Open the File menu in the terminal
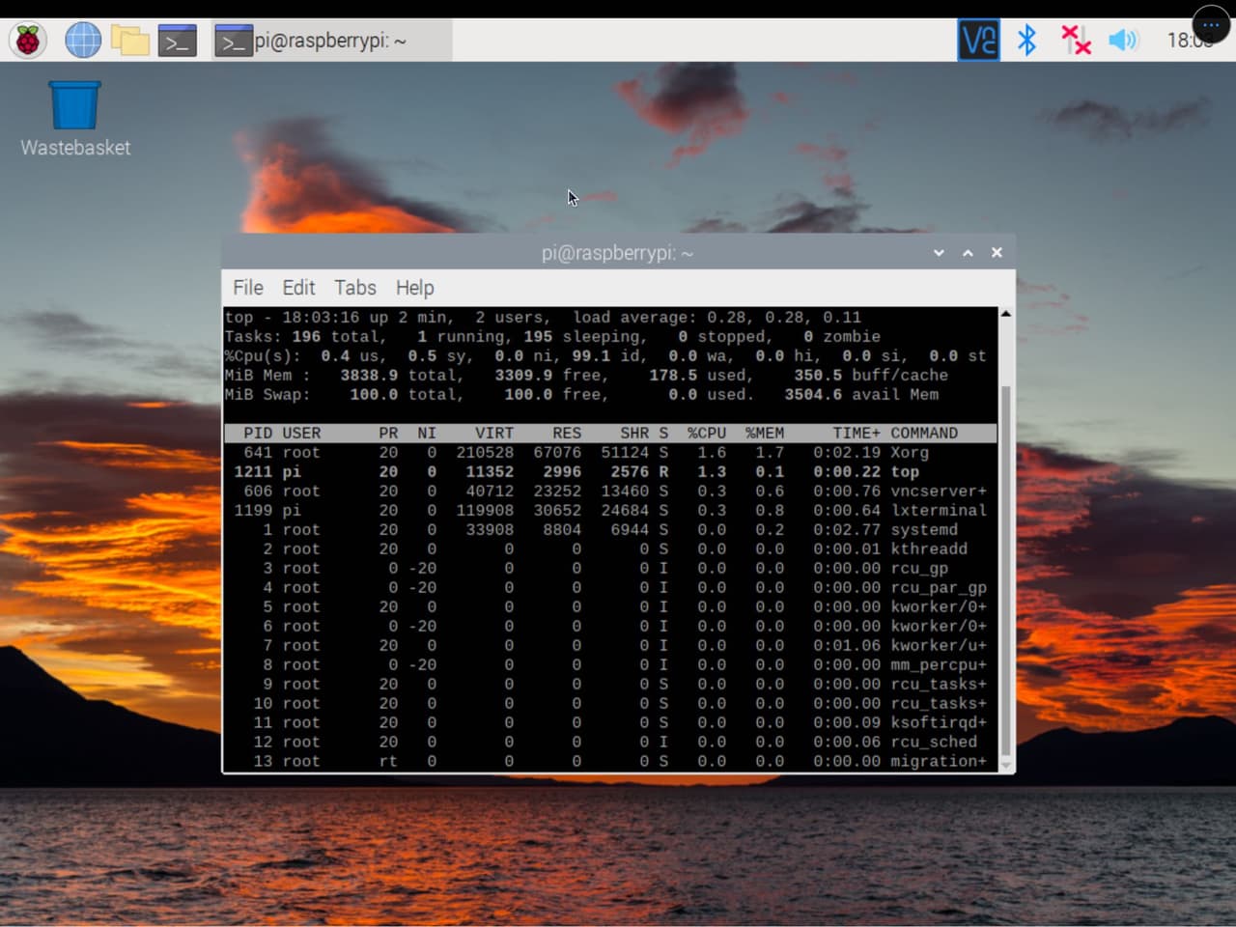 248,288
